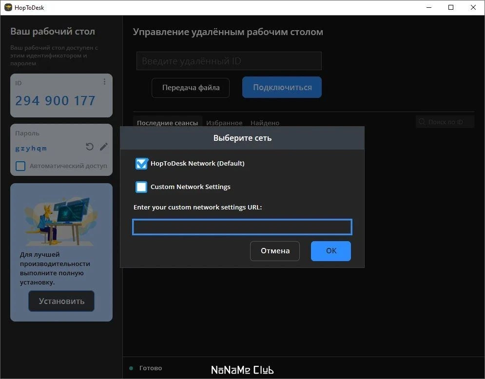Click the Подключиться button
The height and width of the screenshot is (379, 485).
(x=282, y=88)
